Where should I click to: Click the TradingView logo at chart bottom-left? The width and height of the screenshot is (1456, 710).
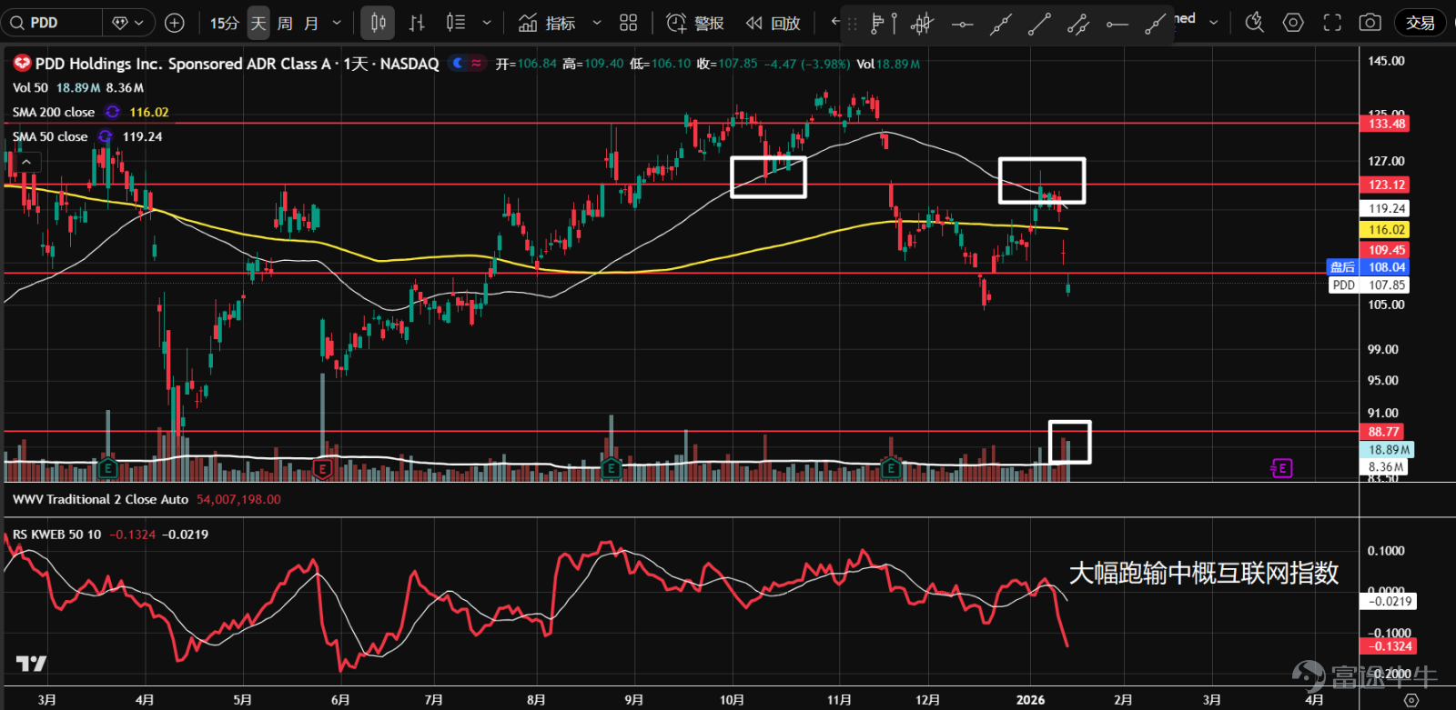click(x=31, y=664)
